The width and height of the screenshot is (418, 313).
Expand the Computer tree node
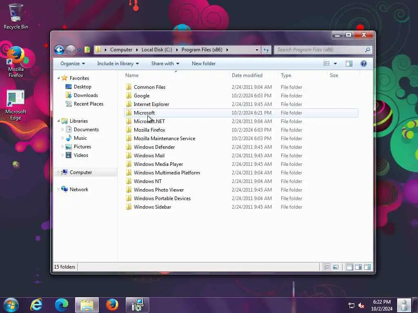pos(58,172)
